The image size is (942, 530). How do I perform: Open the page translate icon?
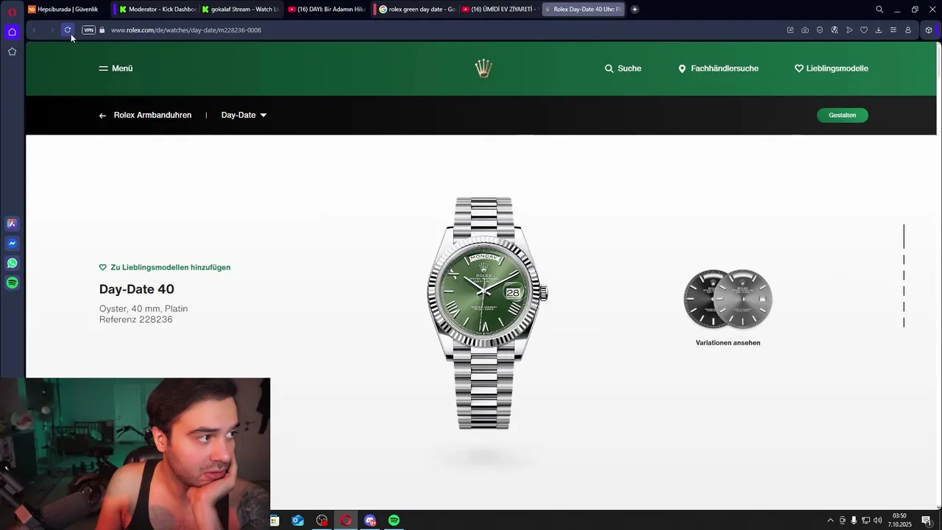pyautogui.click(x=835, y=30)
